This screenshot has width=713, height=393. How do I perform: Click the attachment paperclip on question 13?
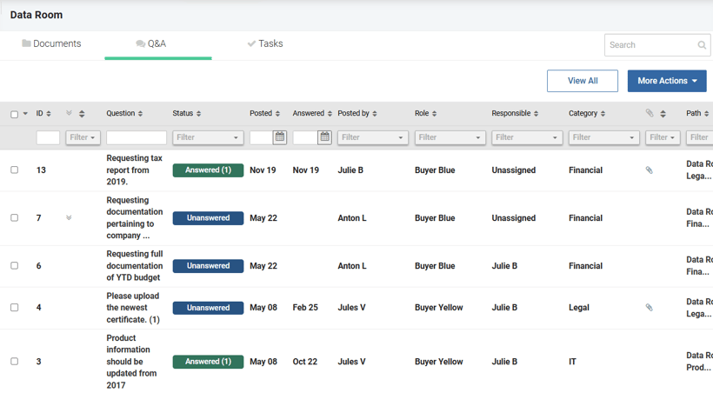[649, 170]
